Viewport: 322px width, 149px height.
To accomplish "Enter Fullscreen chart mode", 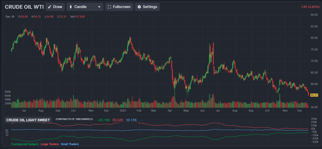I will pyautogui.click(x=119, y=7).
